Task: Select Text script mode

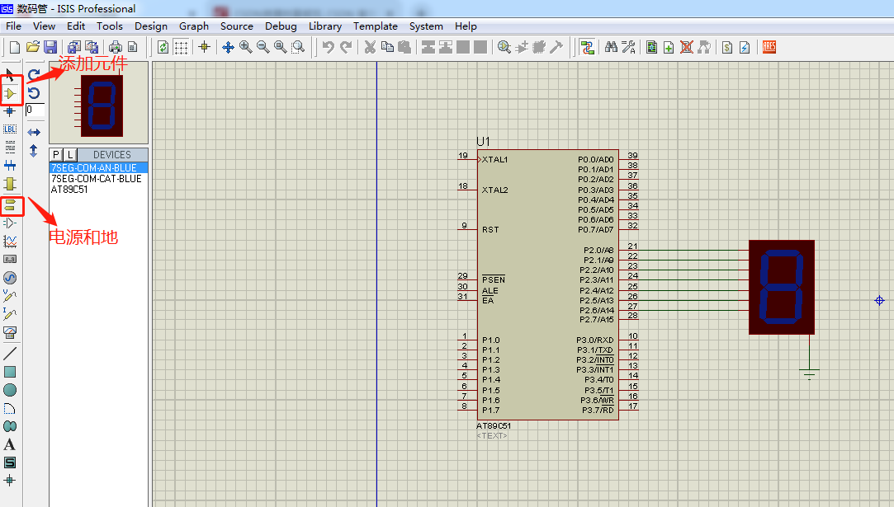Action: coord(10,148)
